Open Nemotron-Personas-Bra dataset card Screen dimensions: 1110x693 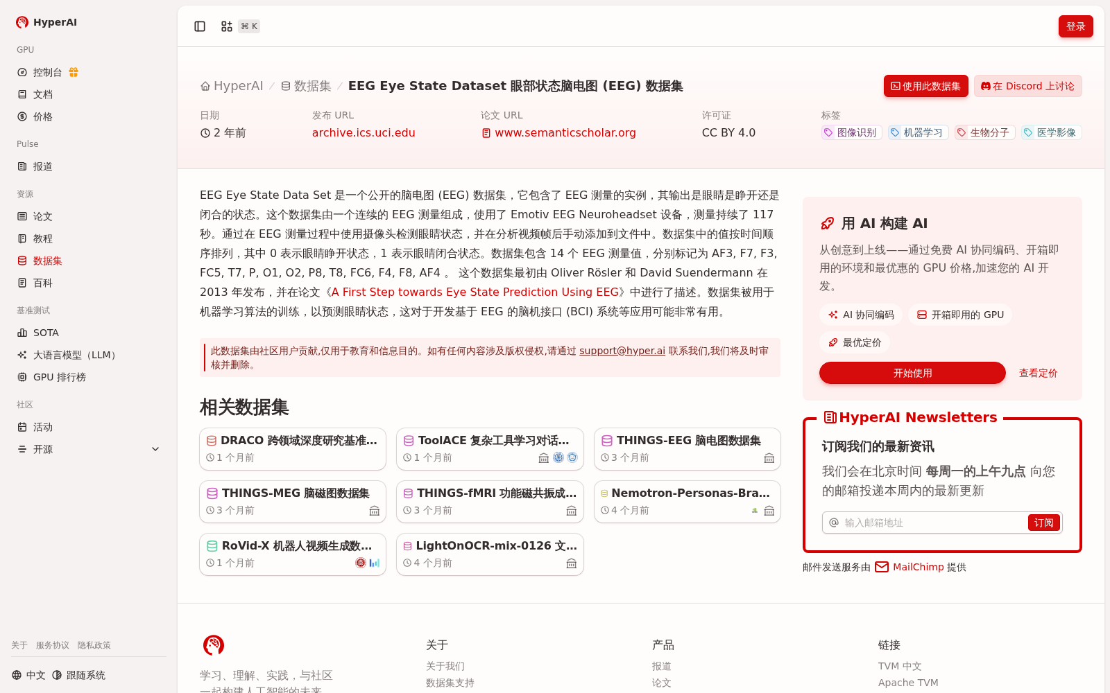click(x=688, y=502)
